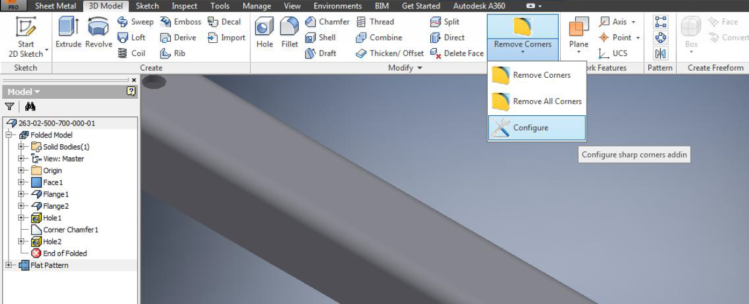The image size is (749, 304).
Task: Click the browser filter funnel icon
Action: click(10, 107)
